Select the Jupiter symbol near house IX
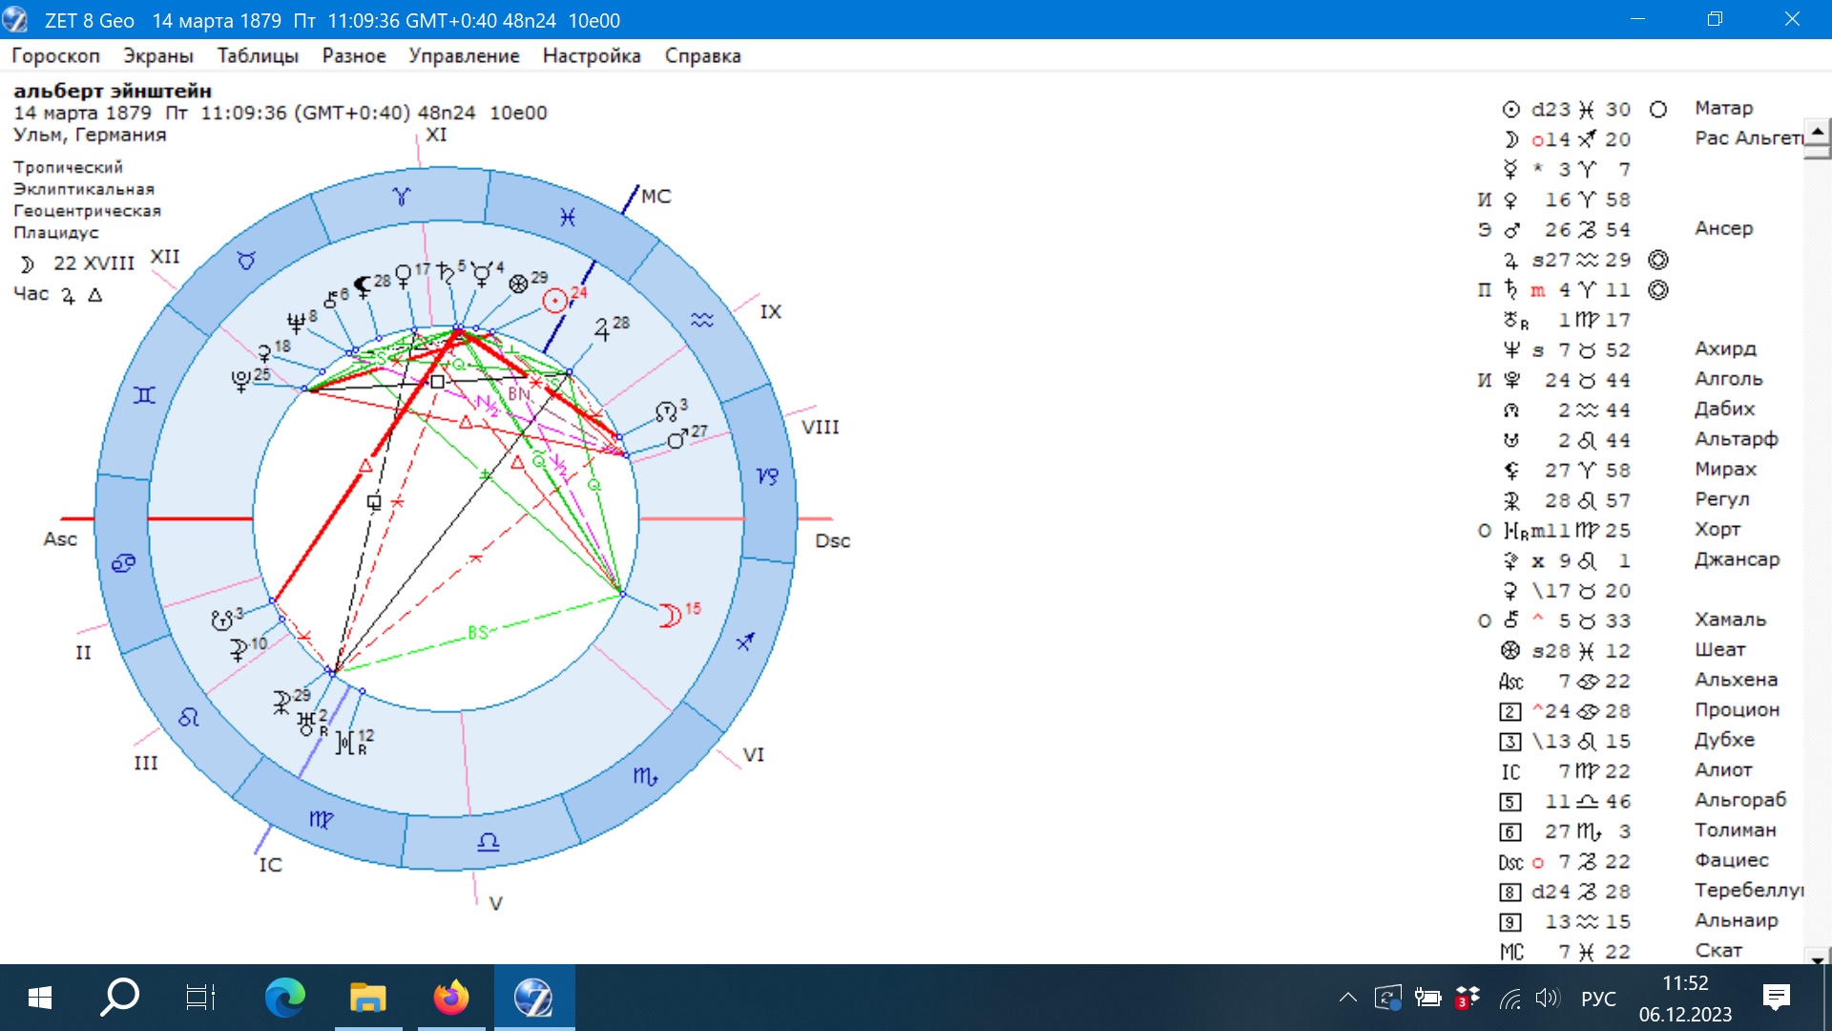Image resolution: width=1832 pixels, height=1031 pixels. point(602,330)
